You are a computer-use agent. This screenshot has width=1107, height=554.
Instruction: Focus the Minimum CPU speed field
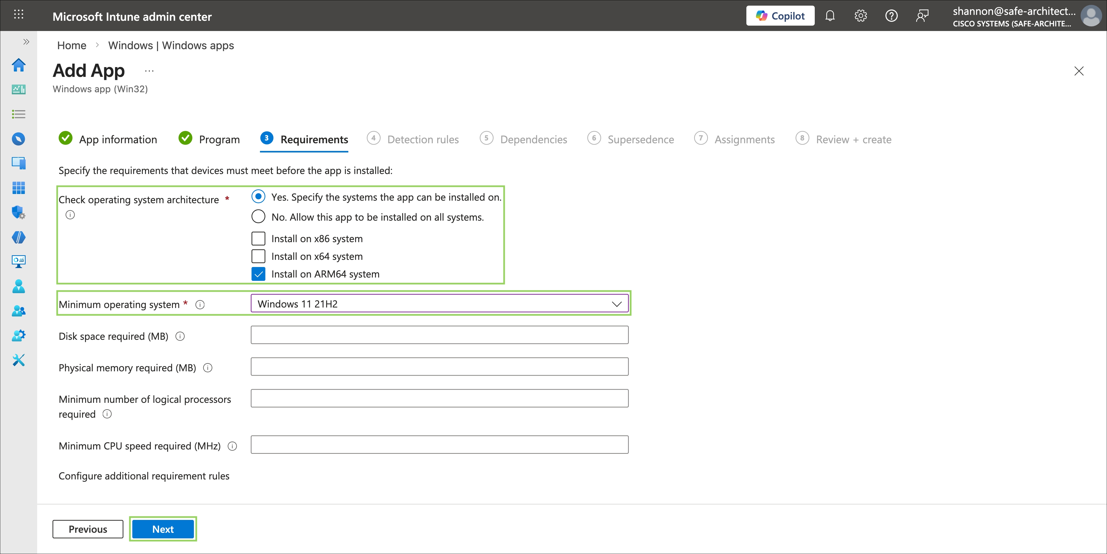click(439, 445)
